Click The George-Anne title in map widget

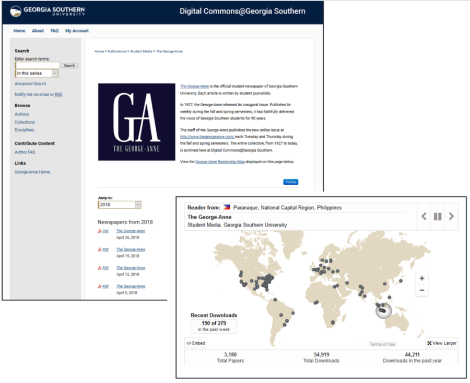209,217
